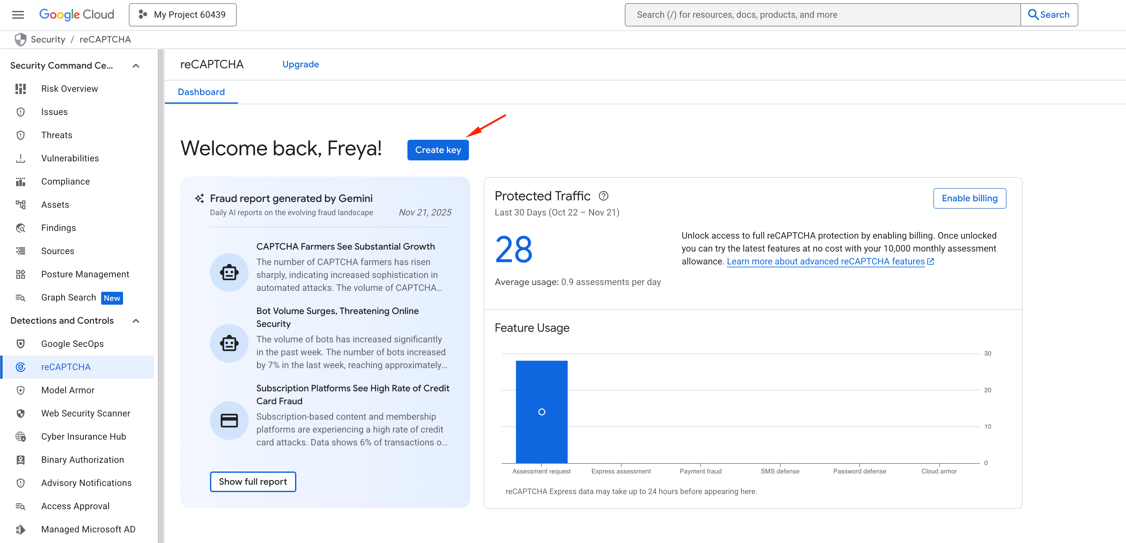Click the Create key button
This screenshot has height=543, width=1126.
tap(438, 150)
